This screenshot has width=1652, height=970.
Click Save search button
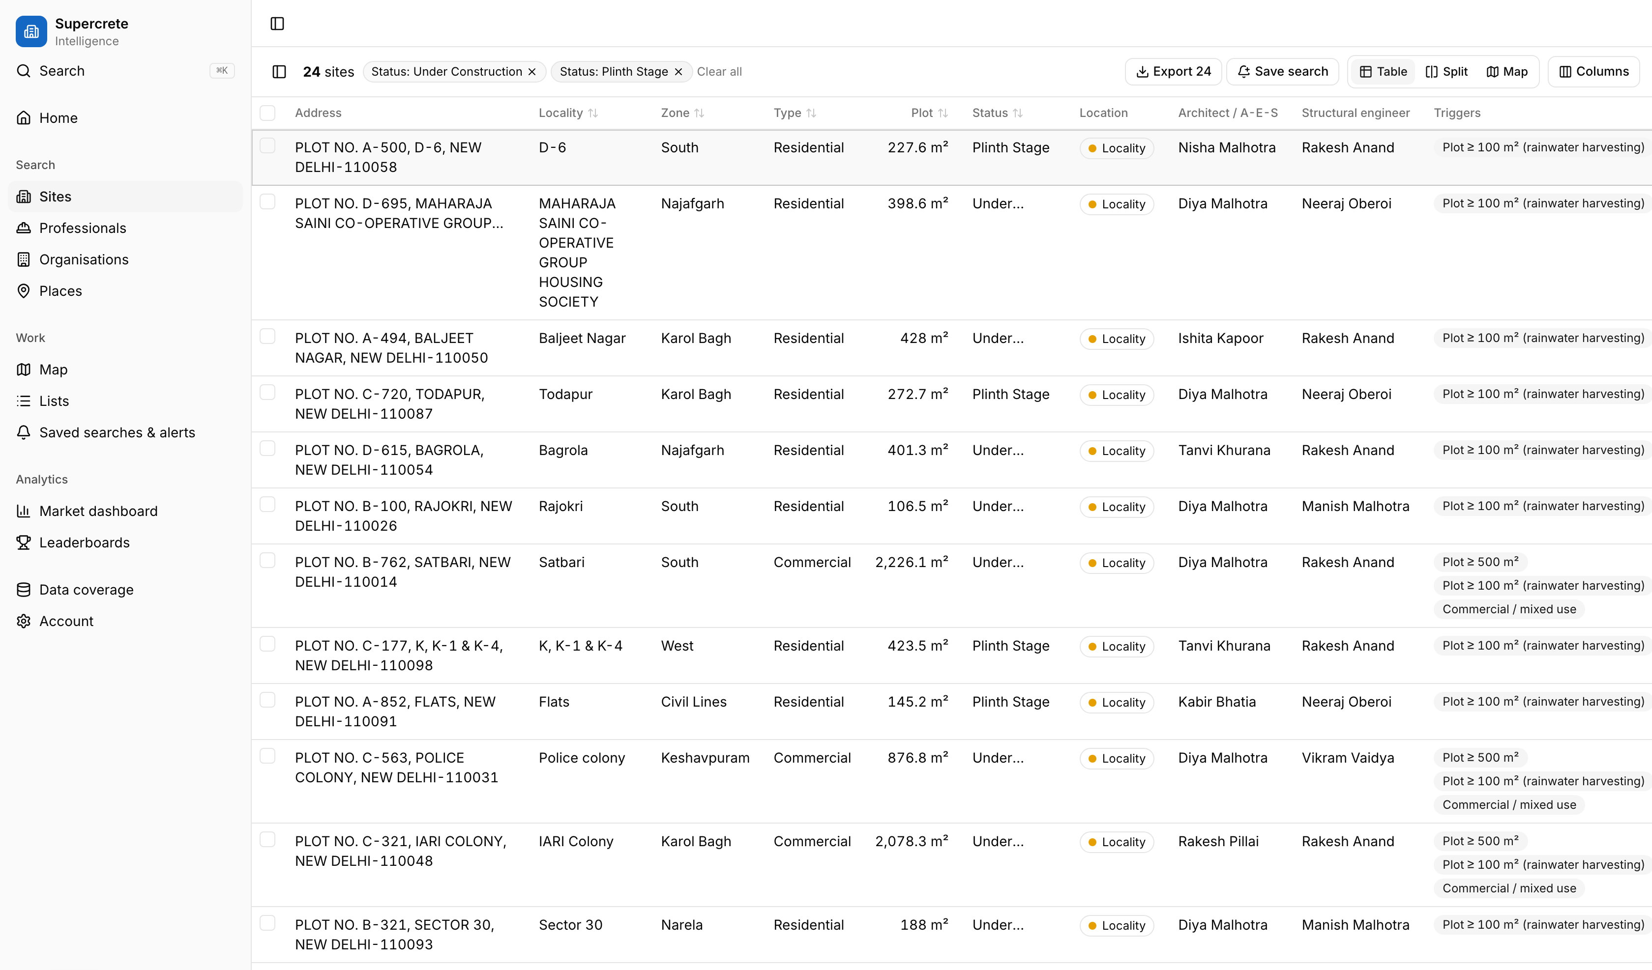[1283, 71]
